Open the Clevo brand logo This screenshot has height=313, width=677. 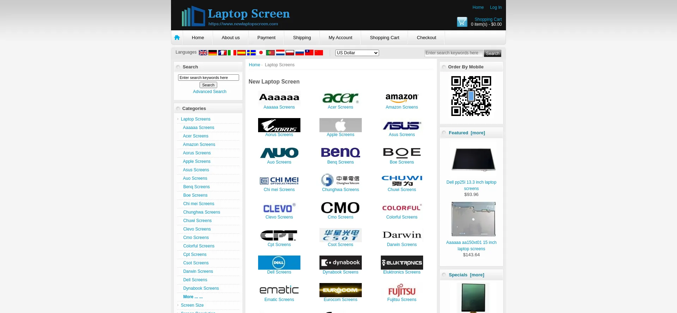coord(279,208)
